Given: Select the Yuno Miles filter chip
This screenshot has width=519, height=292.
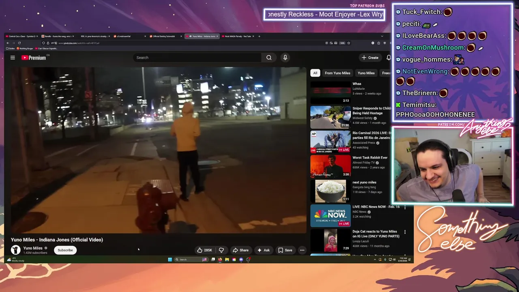Looking at the screenshot, I should 366,73.
